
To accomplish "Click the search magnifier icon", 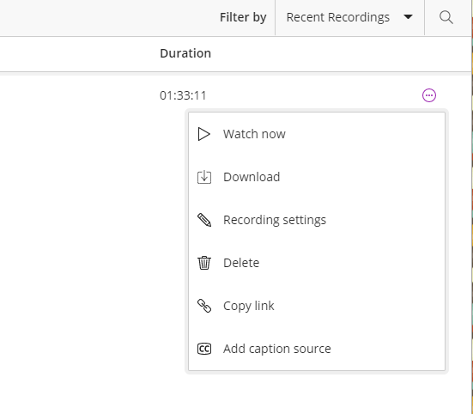I will (446, 17).
